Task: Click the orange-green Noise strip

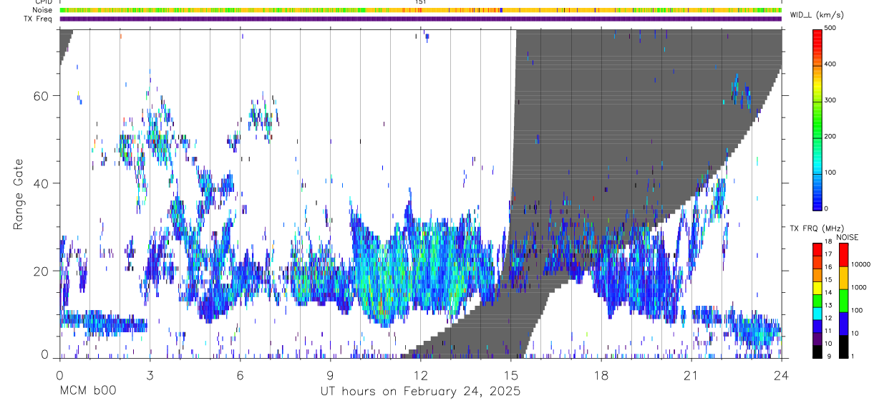Action: [420, 10]
